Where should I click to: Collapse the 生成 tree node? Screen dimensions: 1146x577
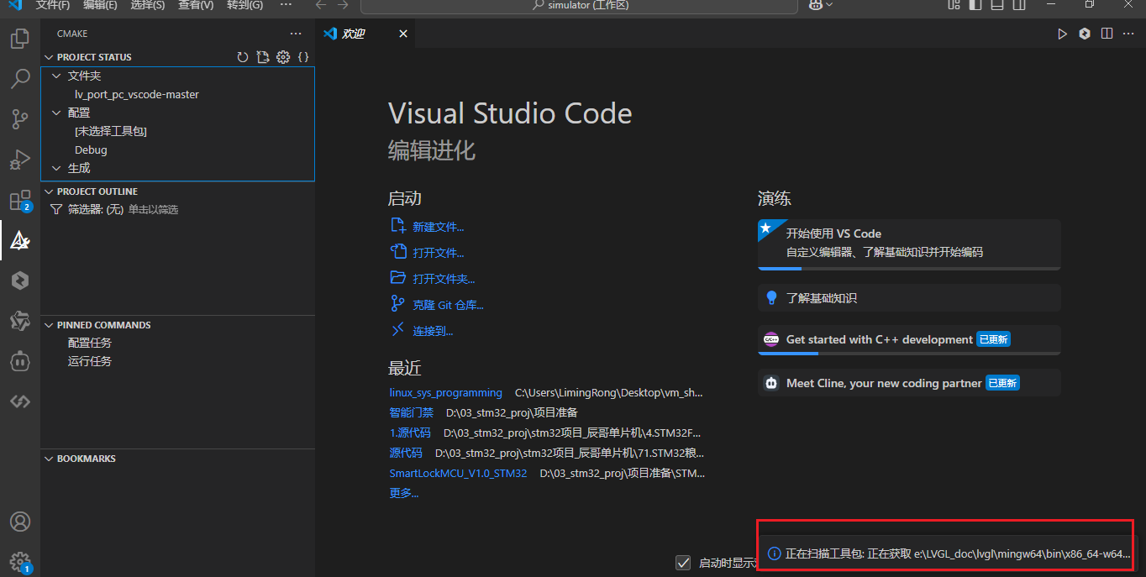coord(57,168)
